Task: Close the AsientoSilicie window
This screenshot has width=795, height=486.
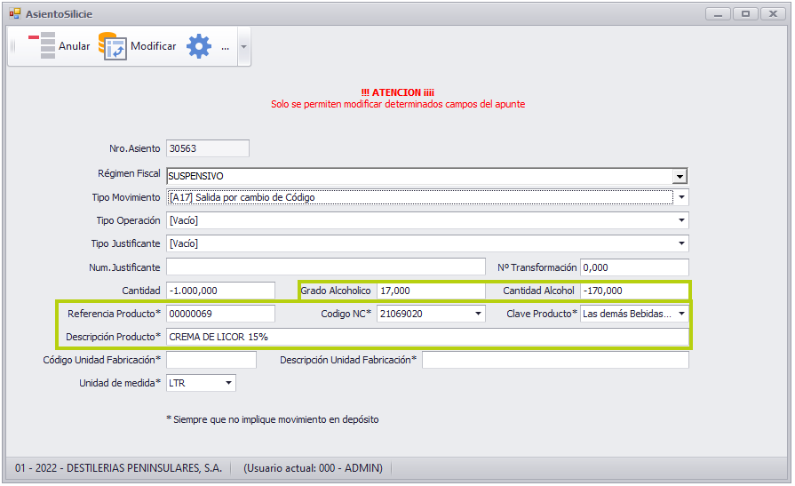Action: click(773, 13)
